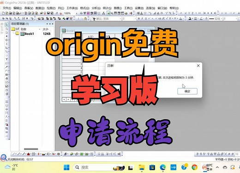Toggle Italic text formatting
The image size is (240, 173).
[142, 19]
